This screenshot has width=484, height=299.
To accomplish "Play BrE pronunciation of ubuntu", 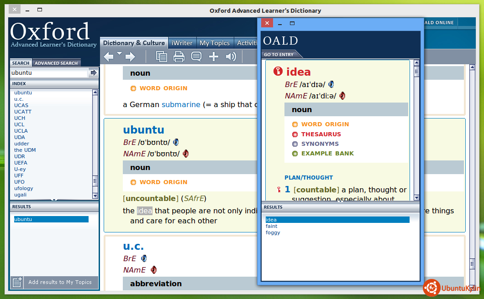I will pyautogui.click(x=176, y=142).
